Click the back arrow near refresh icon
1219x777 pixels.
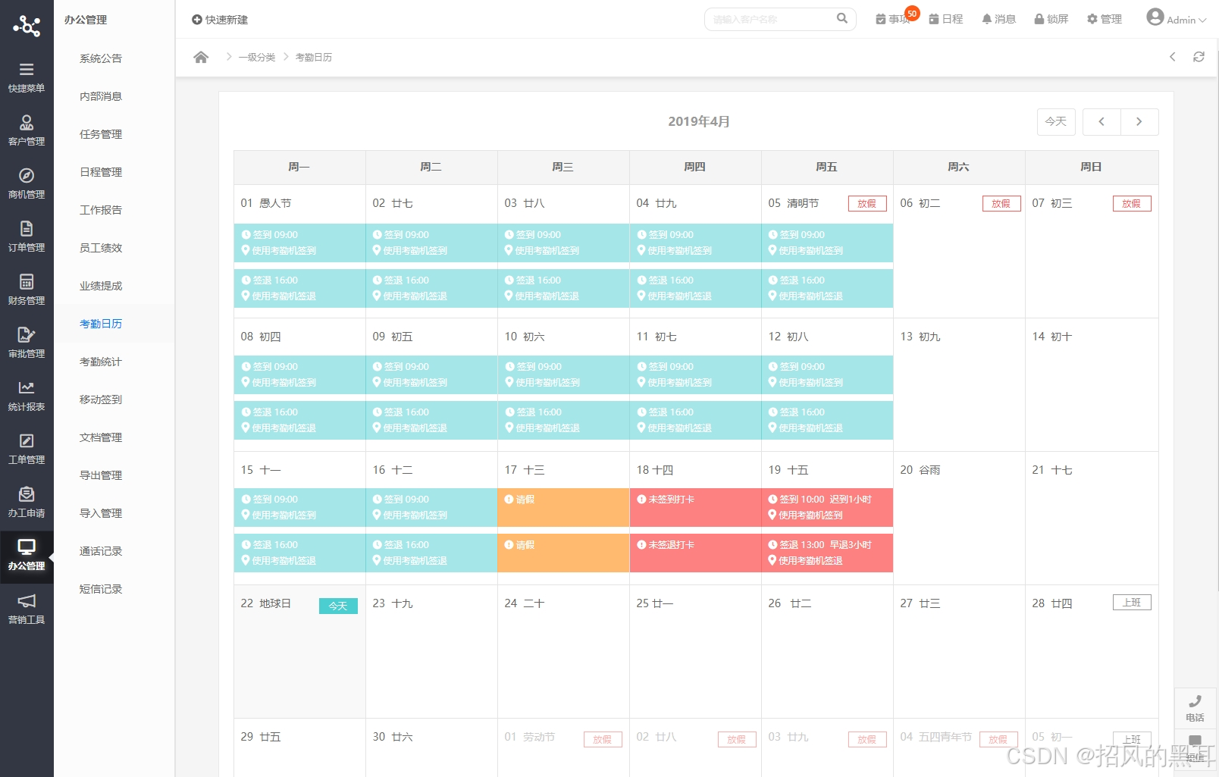1173,57
